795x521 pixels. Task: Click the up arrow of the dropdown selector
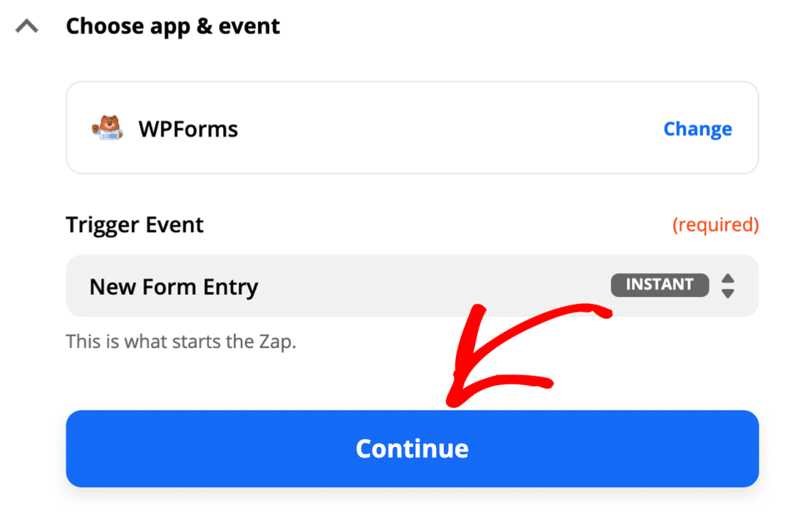727,278
